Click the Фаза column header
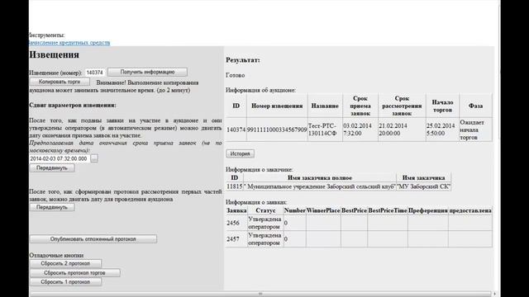The width and height of the screenshot is (529, 297). (x=475, y=106)
